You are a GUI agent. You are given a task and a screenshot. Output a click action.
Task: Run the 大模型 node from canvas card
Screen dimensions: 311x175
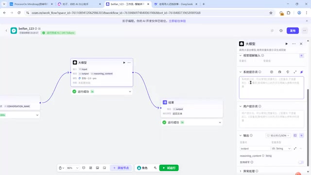point(124,63)
